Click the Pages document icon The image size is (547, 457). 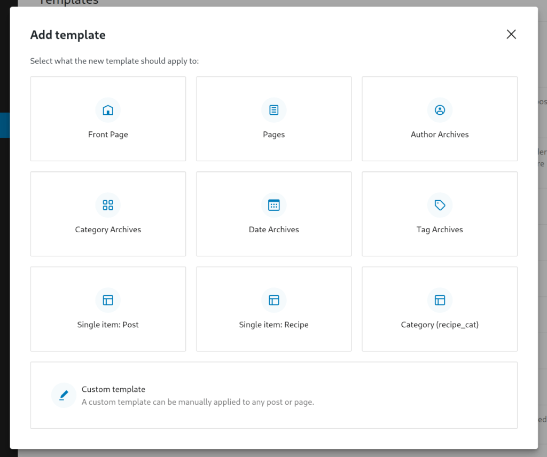click(274, 111)
